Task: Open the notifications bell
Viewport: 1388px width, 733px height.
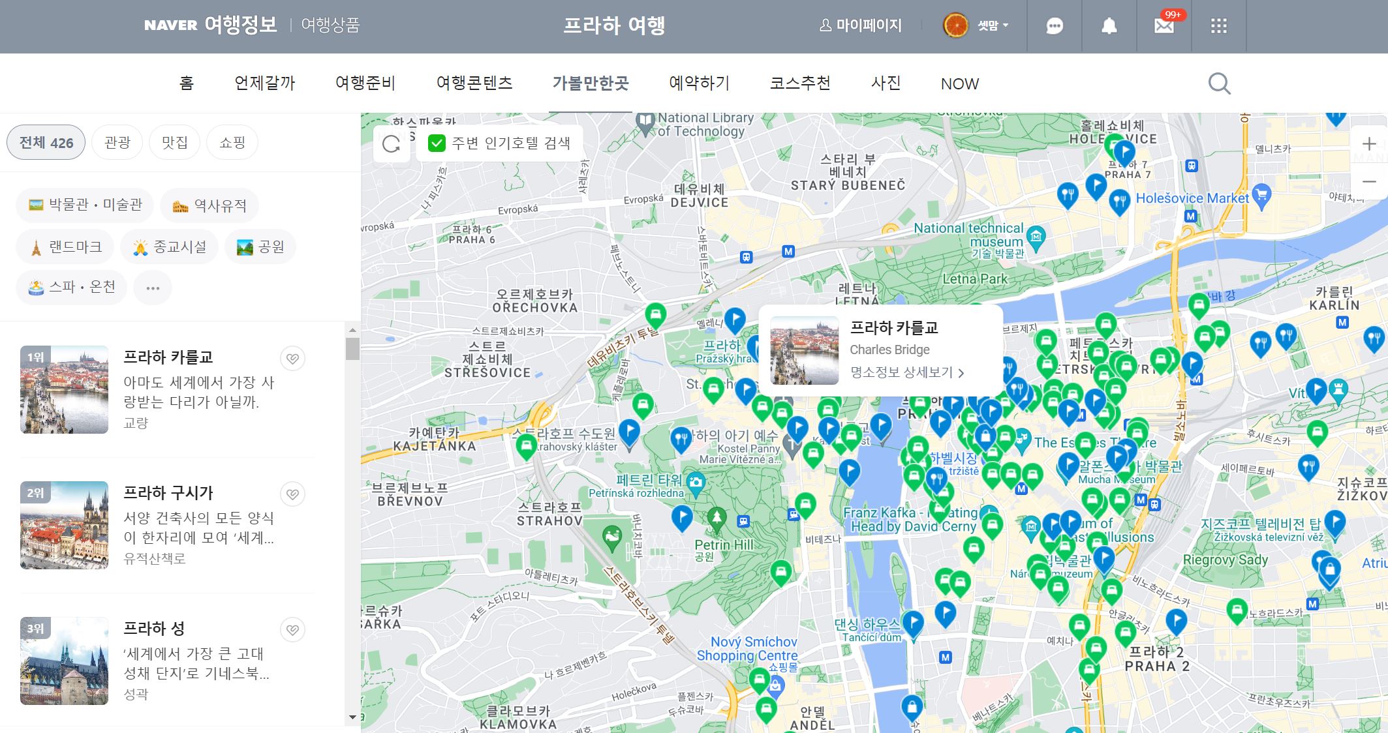Action: (x=1109, y=26)
